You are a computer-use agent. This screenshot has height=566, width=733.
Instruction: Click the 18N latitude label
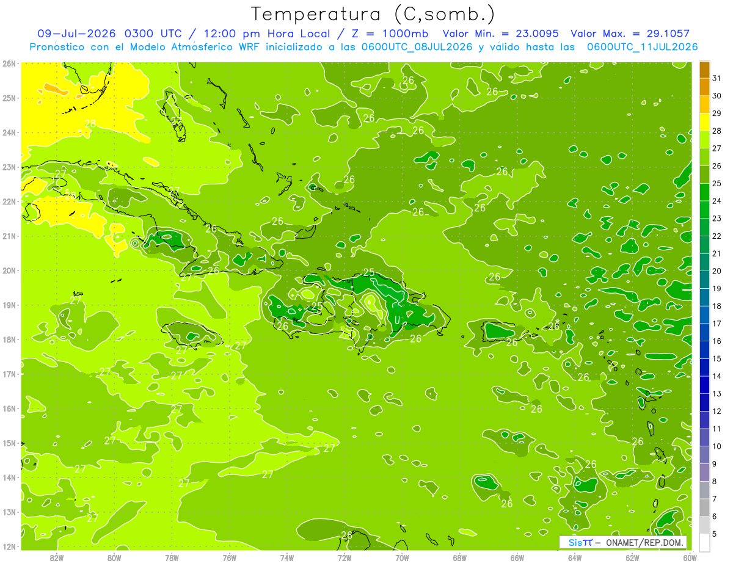[9, 339]
